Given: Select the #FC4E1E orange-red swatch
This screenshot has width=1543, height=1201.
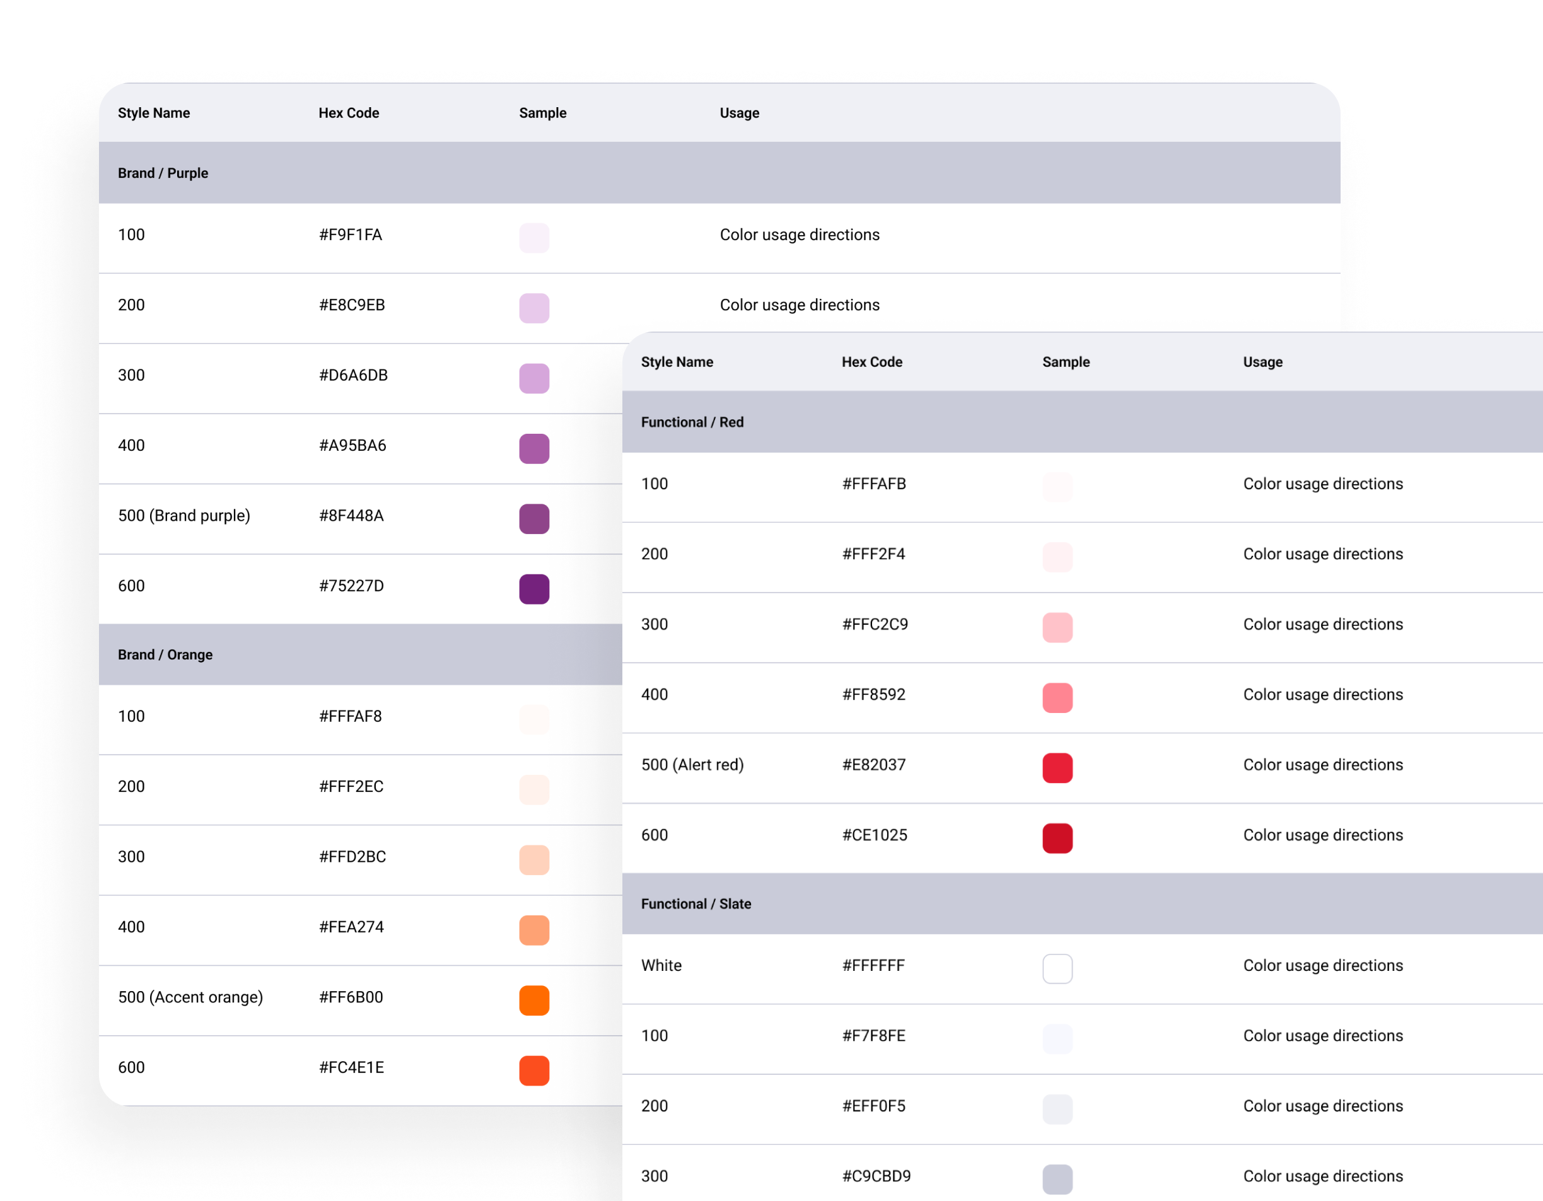Looking at the screenshot, I should 534,1070.
